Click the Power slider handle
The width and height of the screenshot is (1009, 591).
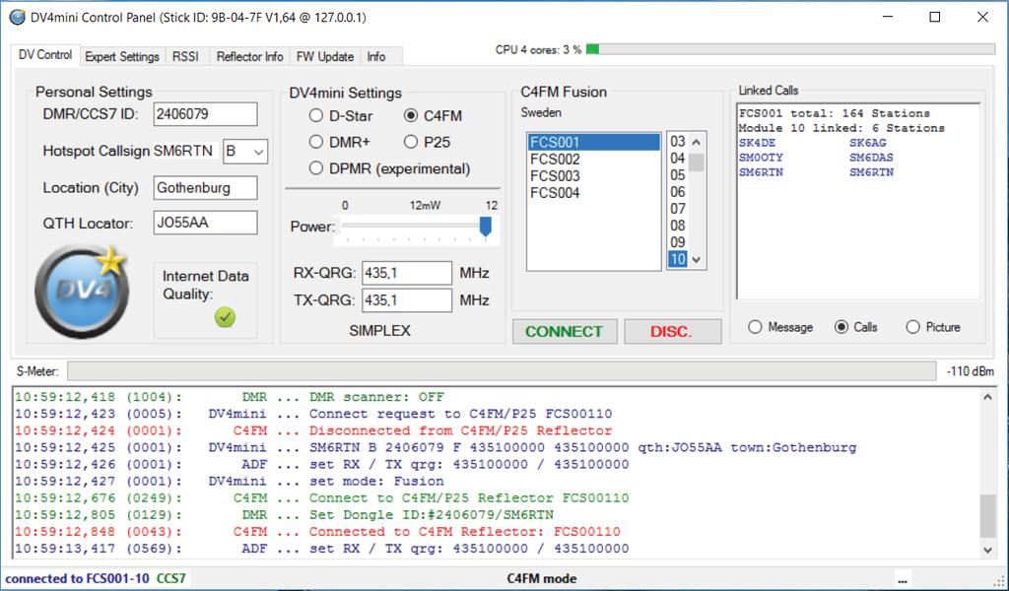[x=486, y=227]
